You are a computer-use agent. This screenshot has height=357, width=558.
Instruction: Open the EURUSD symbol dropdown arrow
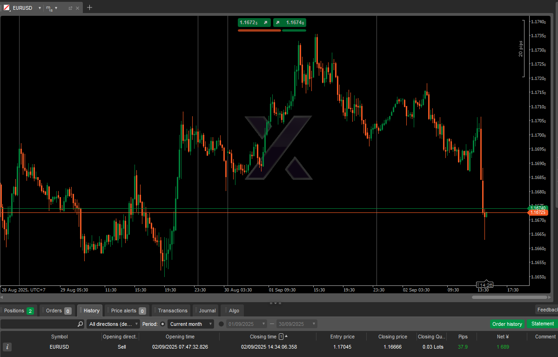[x=40, y=8]
